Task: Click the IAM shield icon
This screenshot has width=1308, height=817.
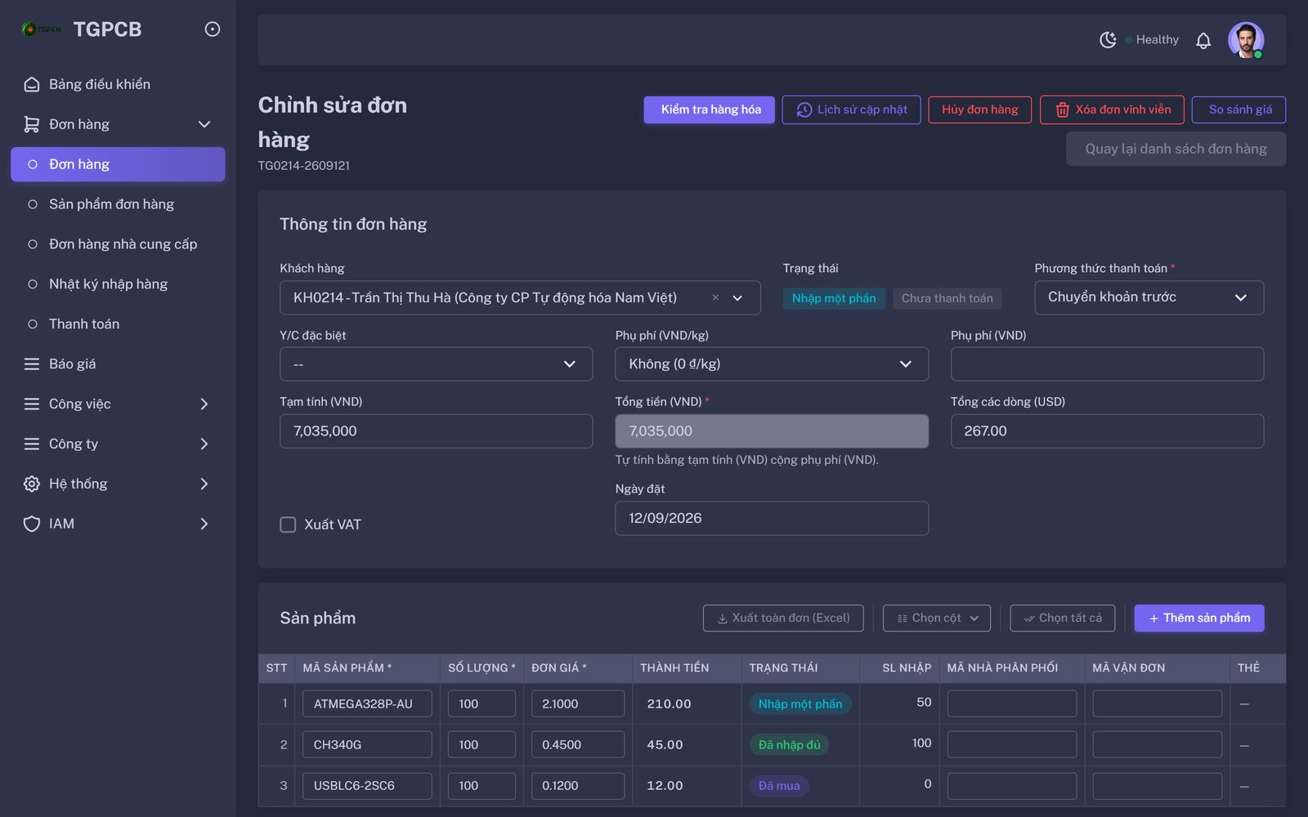Action: click(x=32, y=524)
